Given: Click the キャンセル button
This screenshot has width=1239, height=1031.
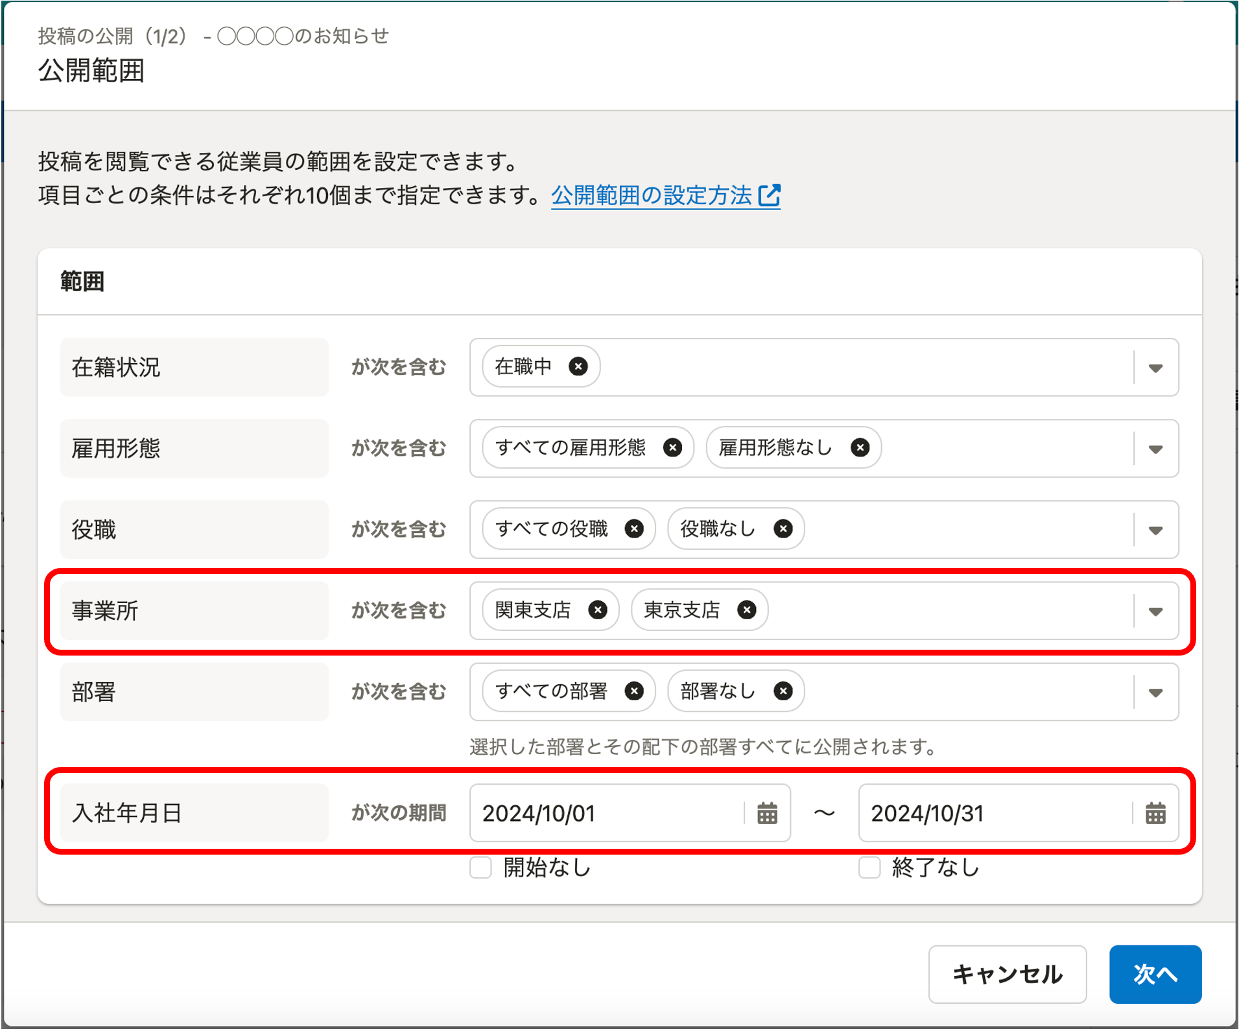Looking at the screenshot, I should coord(1007,974).
